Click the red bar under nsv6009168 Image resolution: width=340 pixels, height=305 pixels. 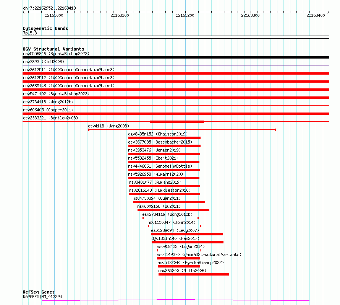click(x=173, y=210)
